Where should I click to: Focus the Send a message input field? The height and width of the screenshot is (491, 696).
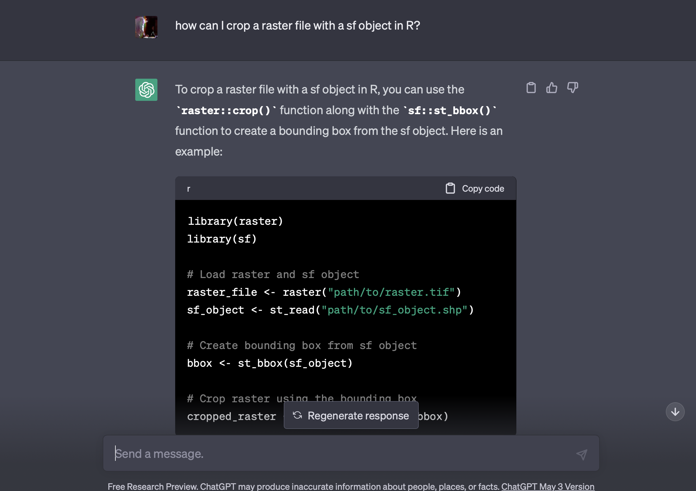click(333, 454)
